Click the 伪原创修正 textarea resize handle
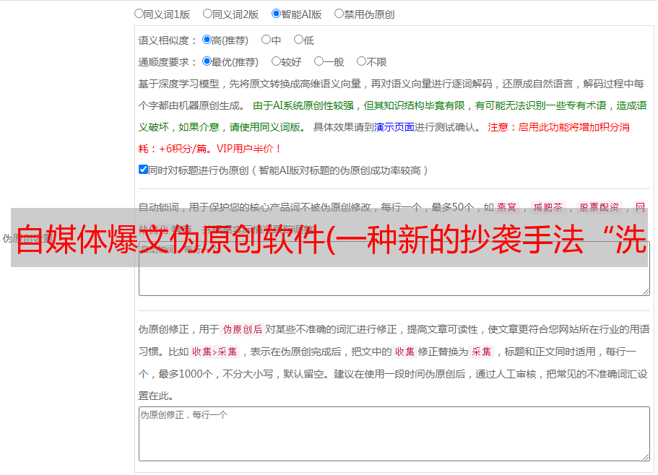 coord(646,457)
